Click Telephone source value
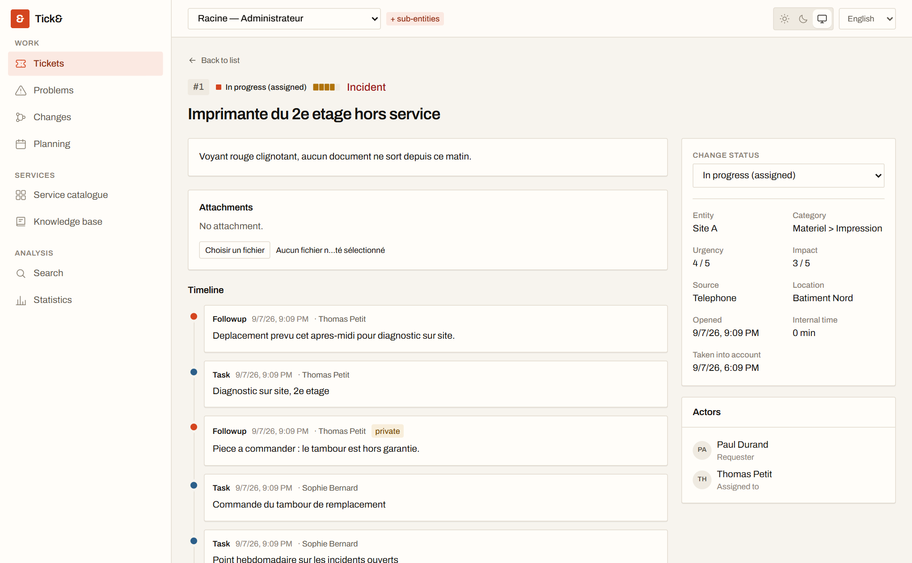912x563 pixels. click(714, 298)
